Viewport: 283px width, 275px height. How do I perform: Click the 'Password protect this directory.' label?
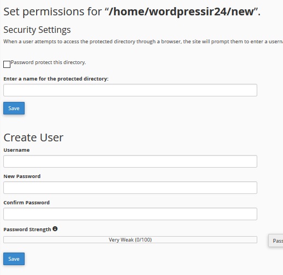pos(48,62)
